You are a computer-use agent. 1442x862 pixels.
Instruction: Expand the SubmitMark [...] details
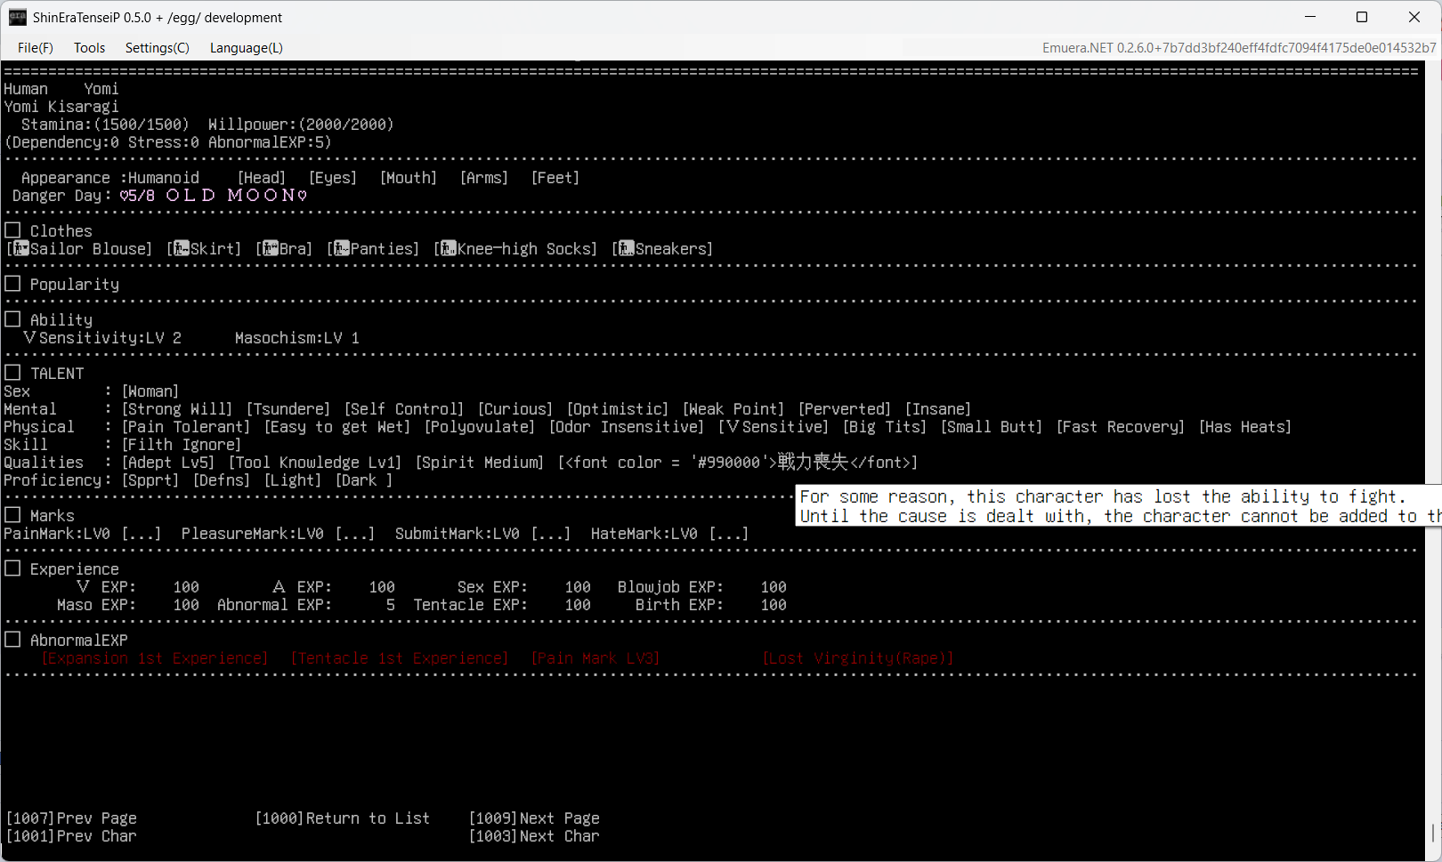click(x=551, y=534)
